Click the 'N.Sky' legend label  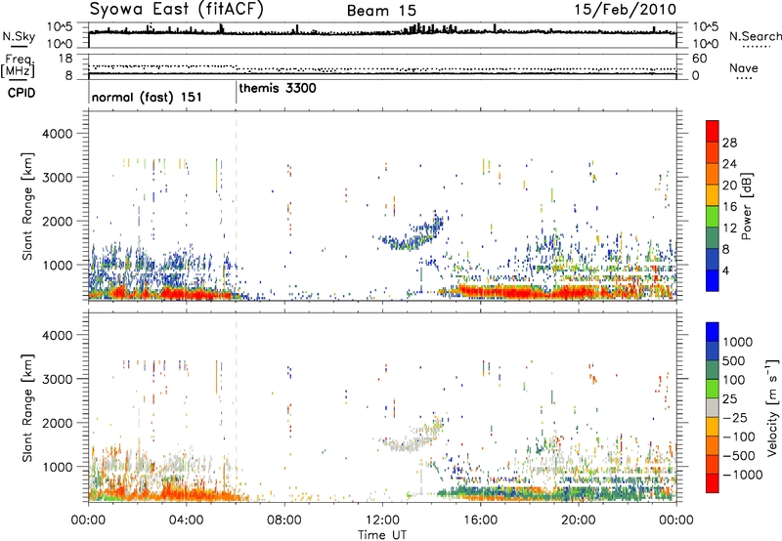click(19, 36)
